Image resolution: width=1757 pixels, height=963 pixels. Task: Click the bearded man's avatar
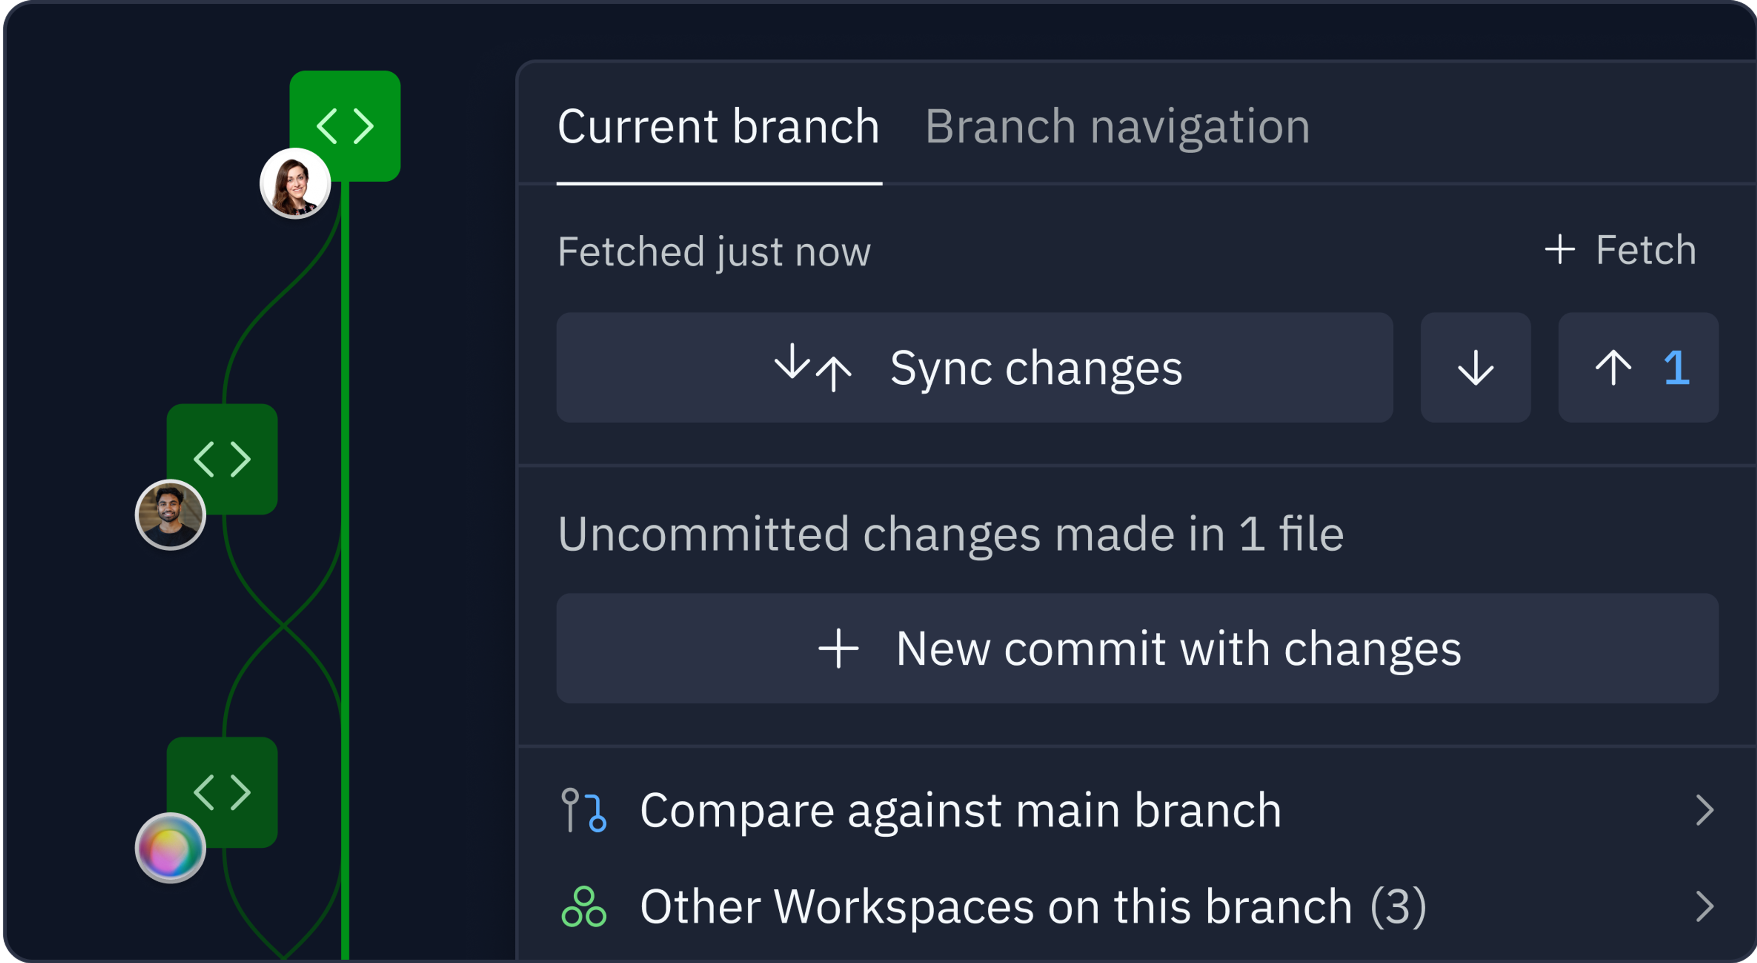click(171, 514)
